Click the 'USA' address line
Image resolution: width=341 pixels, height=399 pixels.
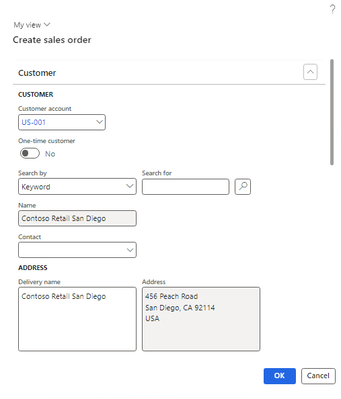point(153,318)
